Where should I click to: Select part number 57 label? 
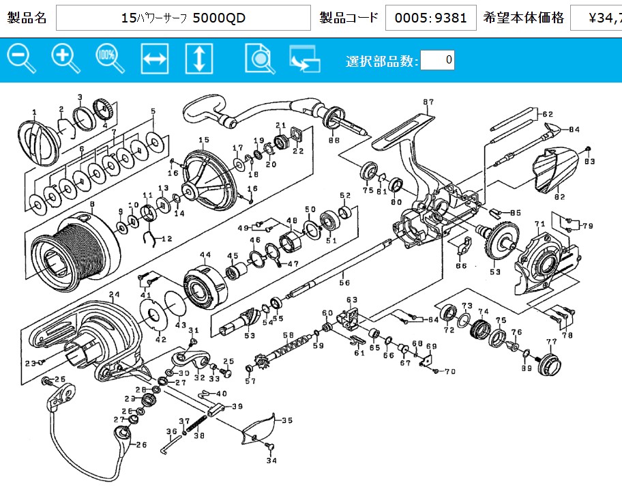pos(250,381)
